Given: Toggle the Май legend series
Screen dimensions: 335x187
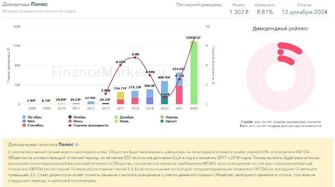Looking at the screenshot, I should [x=28, y=121].
